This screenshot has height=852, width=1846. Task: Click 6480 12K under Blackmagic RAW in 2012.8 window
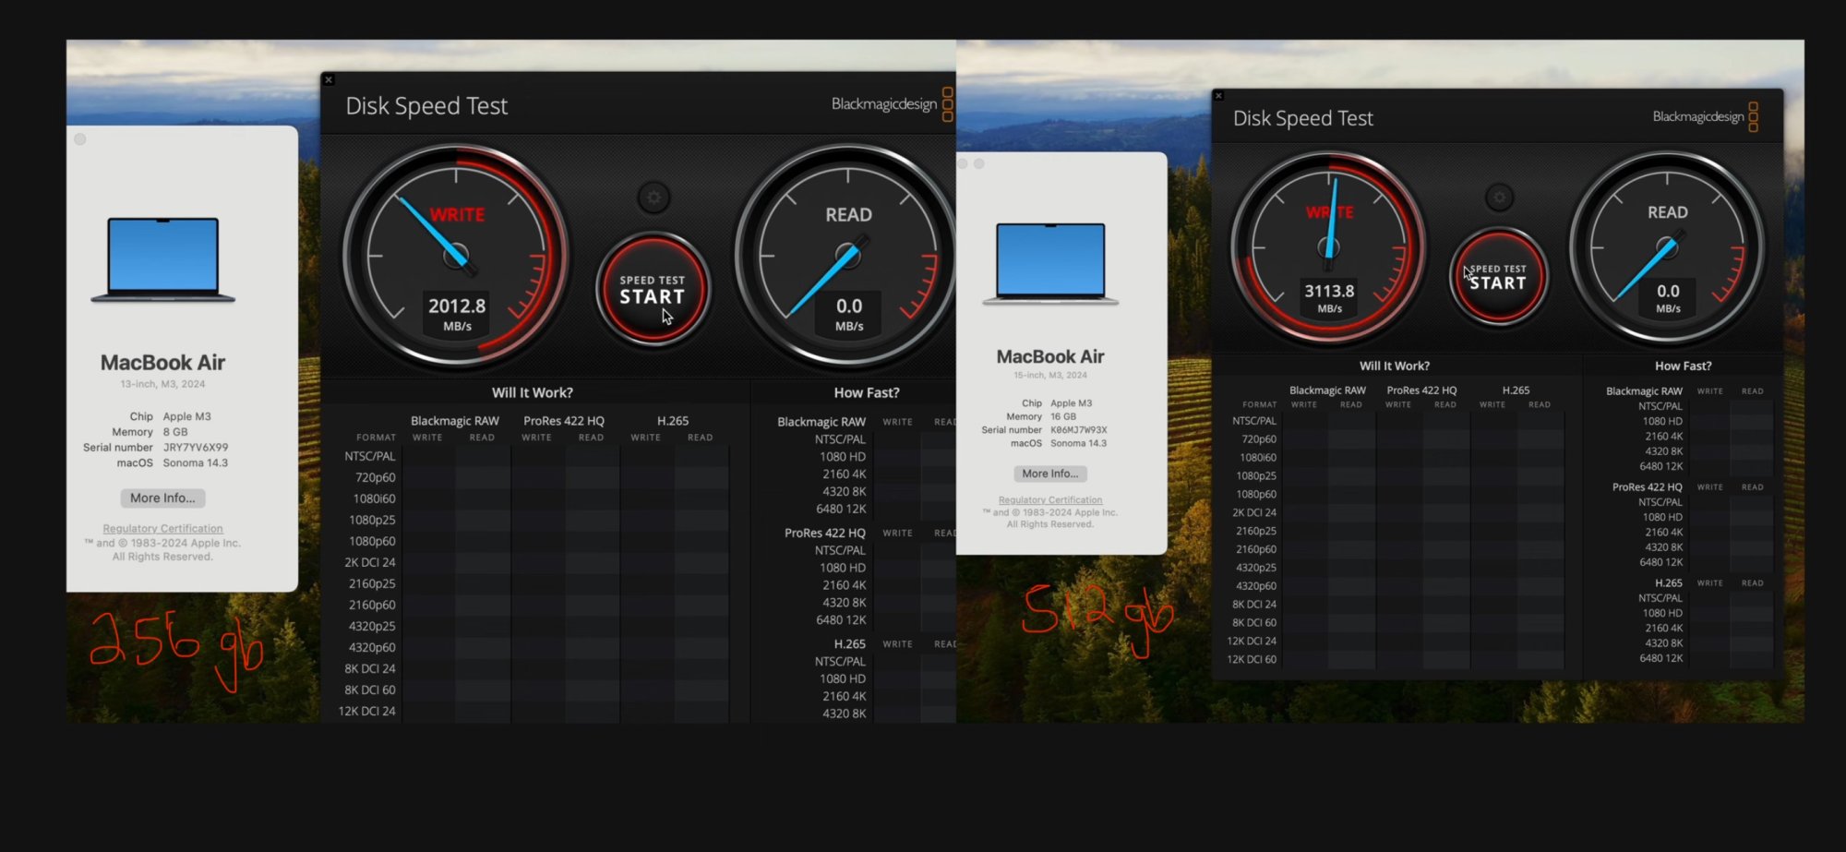[x=841, y=509]
